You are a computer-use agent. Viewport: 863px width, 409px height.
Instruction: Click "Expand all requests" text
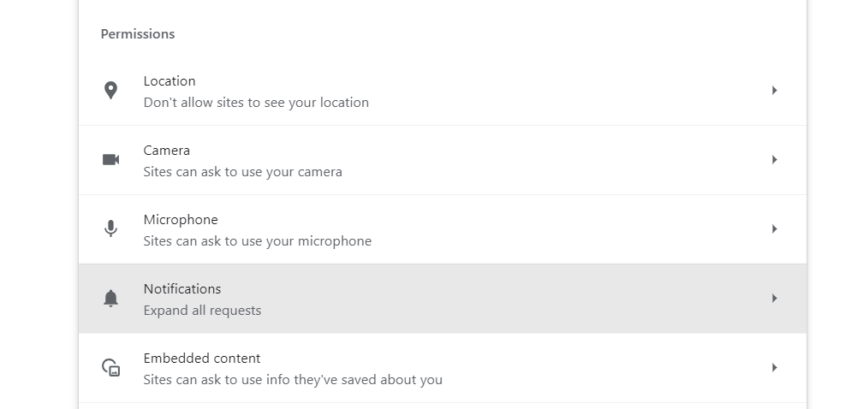(x=202, y=311)
